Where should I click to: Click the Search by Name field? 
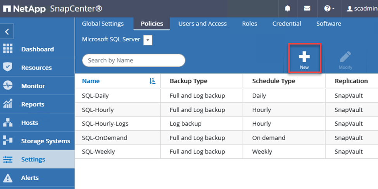click(x=133, y=60)
